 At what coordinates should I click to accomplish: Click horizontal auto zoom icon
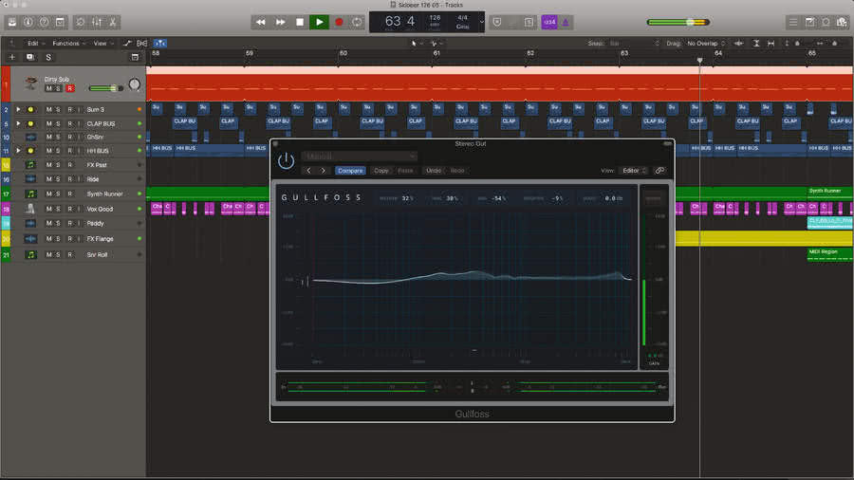point(770,43)
